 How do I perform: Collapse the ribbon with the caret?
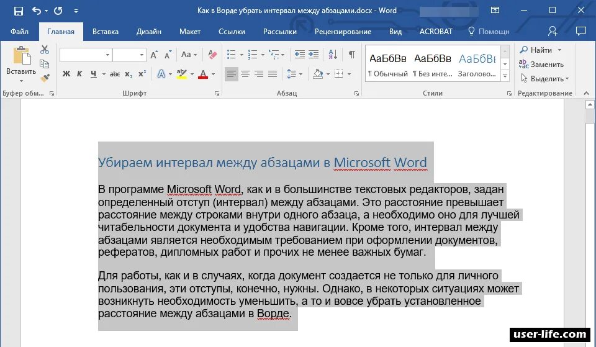click(x=586, y=94)
